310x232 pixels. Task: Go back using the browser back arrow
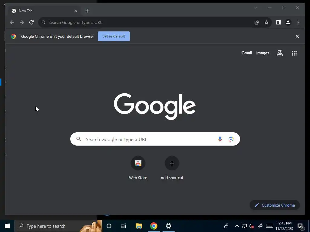12,22
